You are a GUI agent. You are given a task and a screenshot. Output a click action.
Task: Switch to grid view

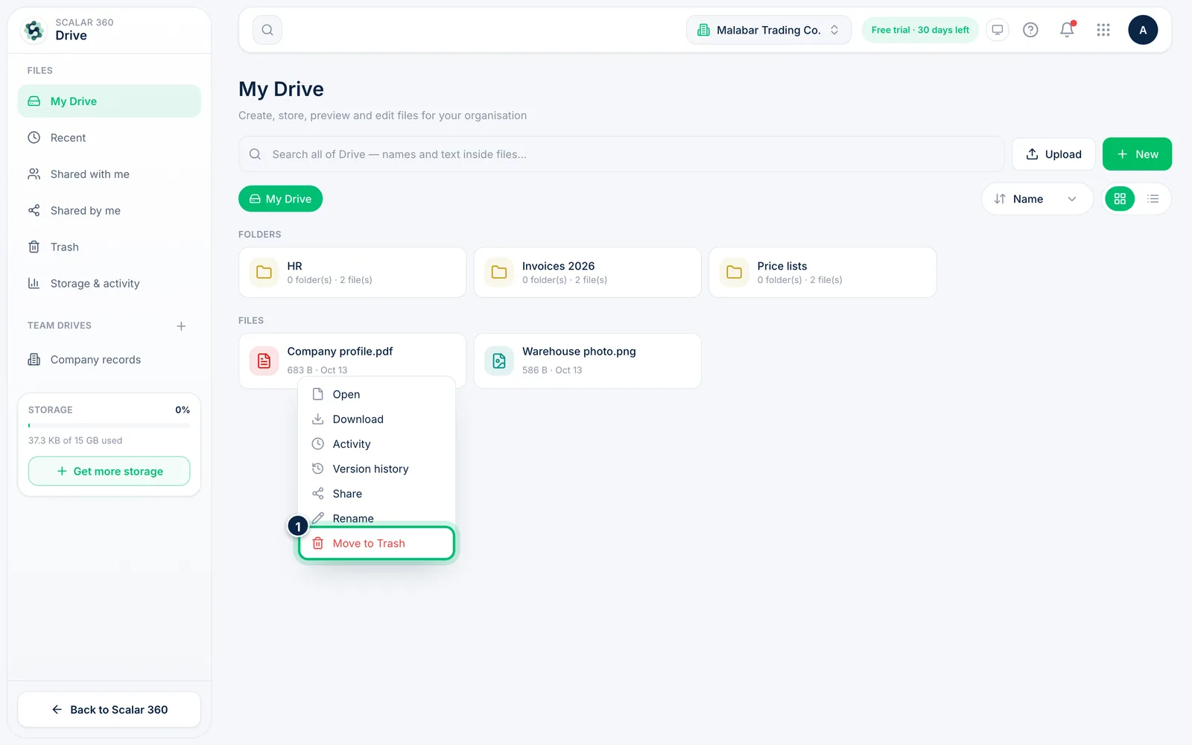(1120, 199)
